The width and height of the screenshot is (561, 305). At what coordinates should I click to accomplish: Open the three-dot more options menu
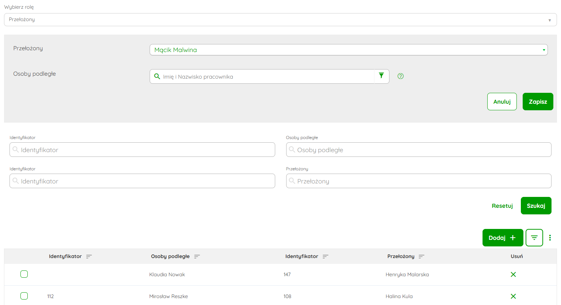point(550,238)
